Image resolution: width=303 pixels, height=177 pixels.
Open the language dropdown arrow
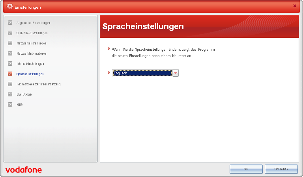click(x=176, y=73)
